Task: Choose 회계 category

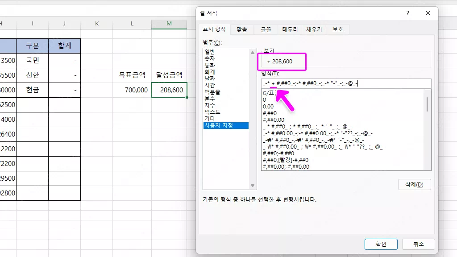Action: (x=226, y=72)
